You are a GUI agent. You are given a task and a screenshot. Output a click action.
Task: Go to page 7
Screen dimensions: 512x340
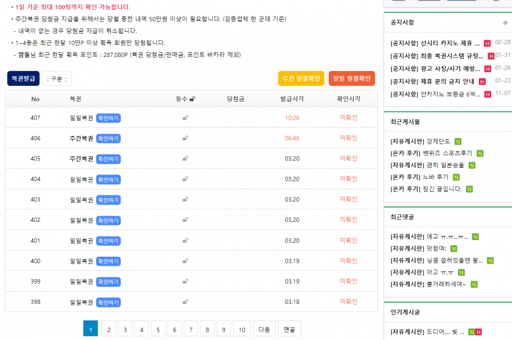point(191,328)
